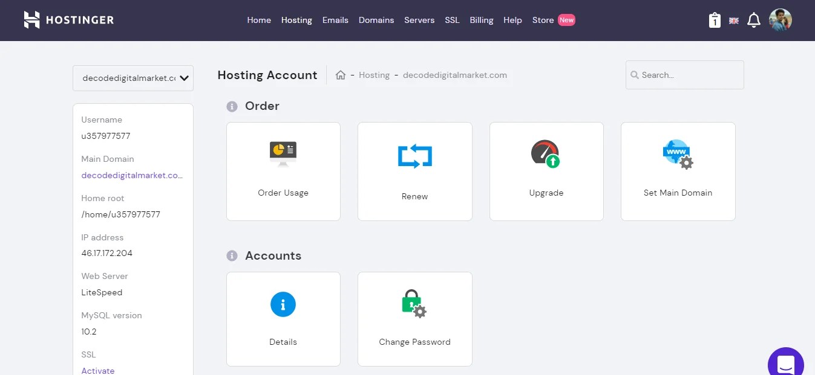Viewport: 815px width, 375px height.
Task: Click Activate SSL link
Action: (x=98, y=370)
